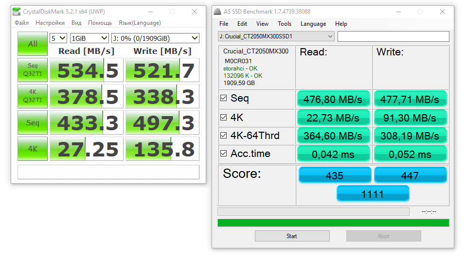Open the drive dropdown showing J: 0%
This screenshot has width=466, height=259.
click(155, 38)
